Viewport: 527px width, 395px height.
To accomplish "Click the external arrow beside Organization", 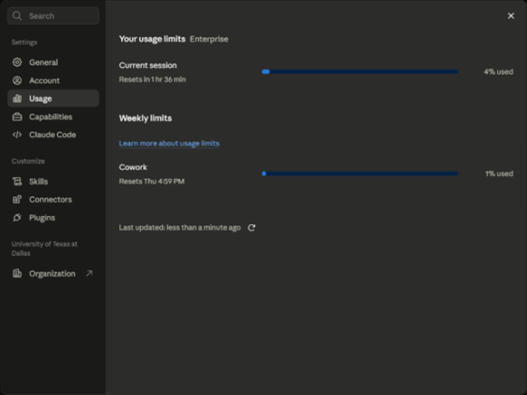I will [89, 273].
